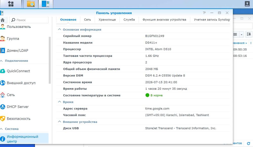Click the 09:50:35 entry in background window

(x=240, y=49)
